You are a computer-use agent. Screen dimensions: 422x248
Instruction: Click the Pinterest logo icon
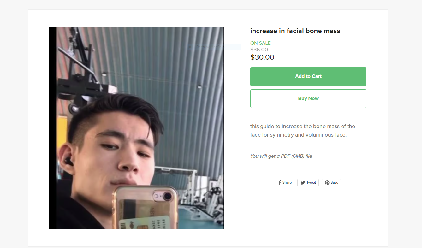tap(327, 183)
